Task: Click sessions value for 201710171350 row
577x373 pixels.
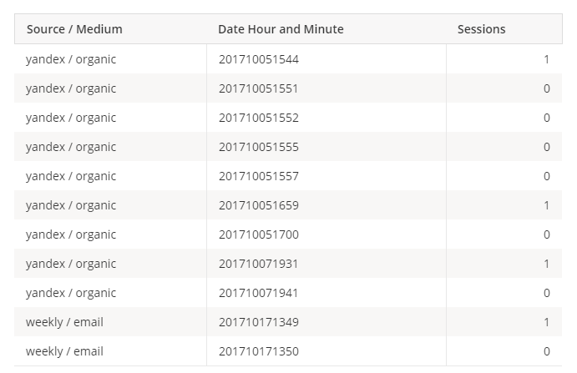Action: click(x=546, y=351)
